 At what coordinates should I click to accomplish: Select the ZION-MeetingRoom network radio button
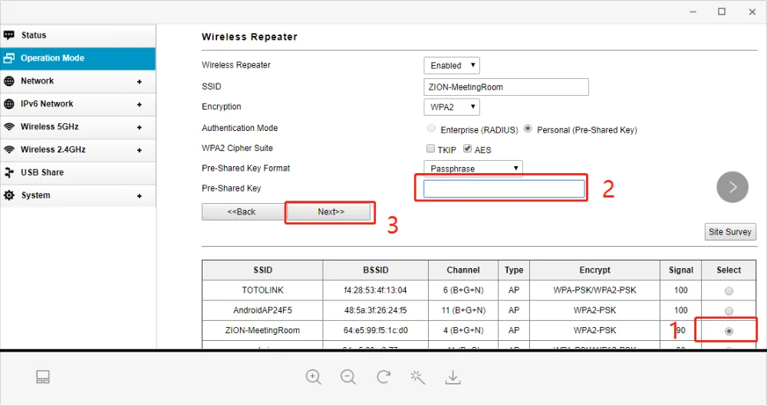coord(729,331)
